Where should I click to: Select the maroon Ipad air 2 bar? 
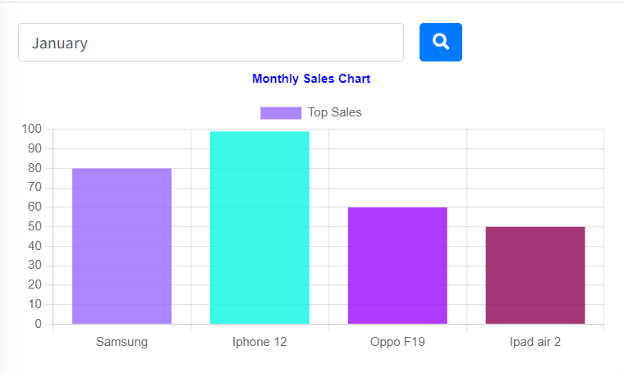click(x=535, y=275)
